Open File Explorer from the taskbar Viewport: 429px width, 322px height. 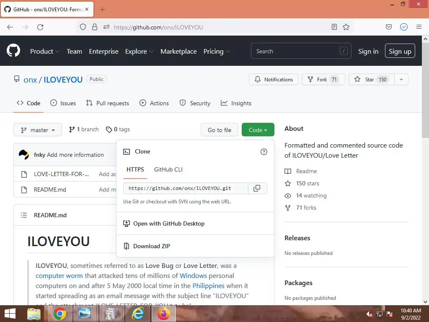(x=34, y=314)
